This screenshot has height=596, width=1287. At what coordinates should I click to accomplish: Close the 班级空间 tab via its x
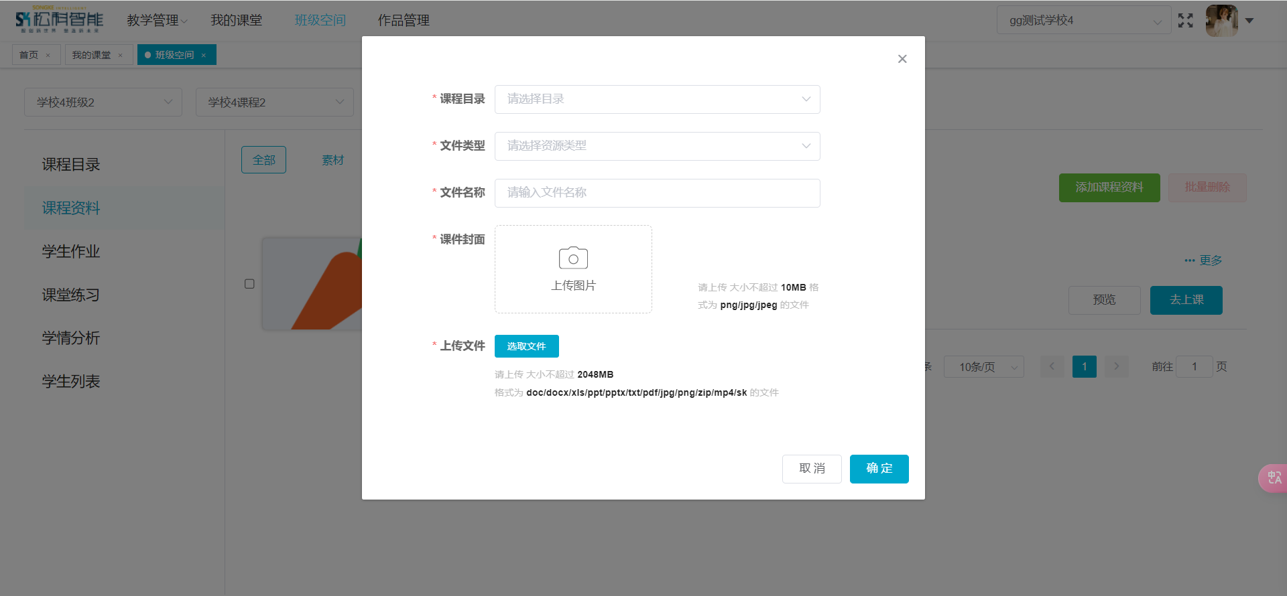pos(204,56)
